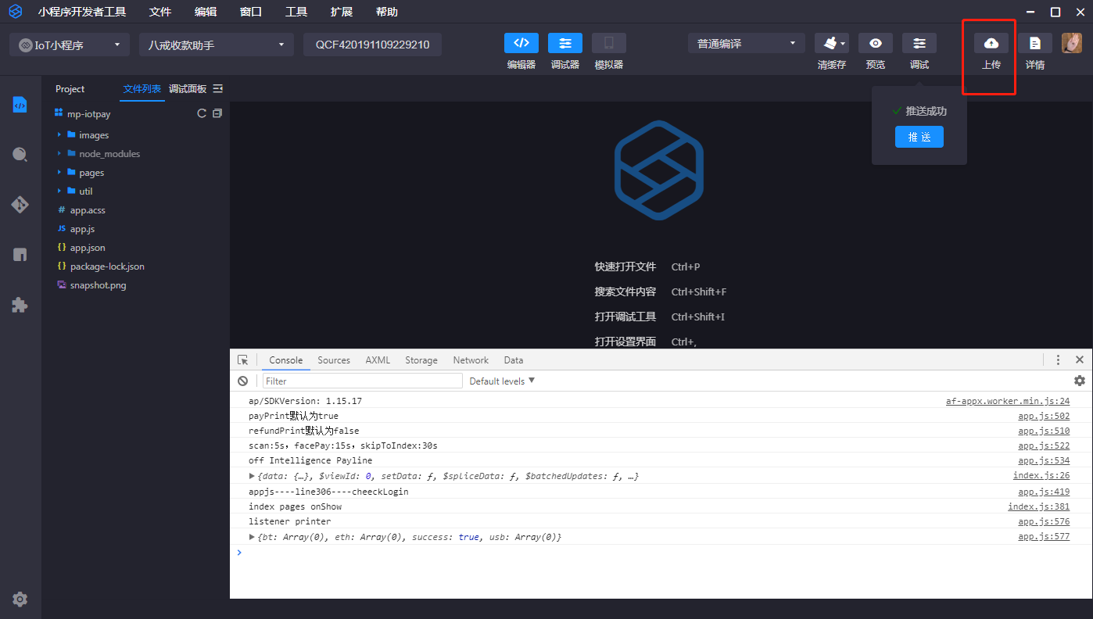Open the user avatar profile
1093x619 pixels.
[x=1072, y=43]
